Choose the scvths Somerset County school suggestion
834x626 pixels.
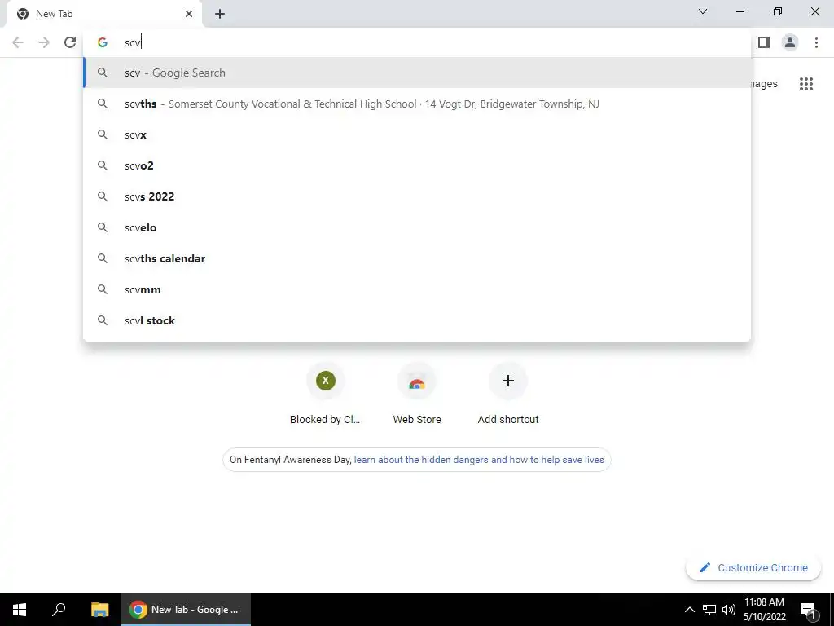click(x=417, y=104)
